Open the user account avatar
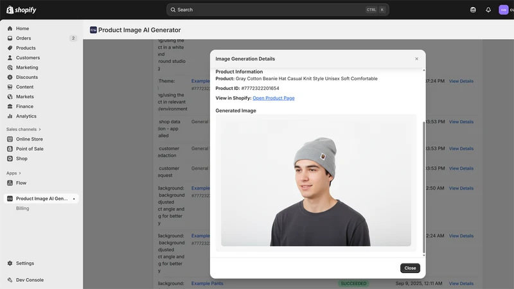This screenshot has width=514, height=289. point(504,10)
